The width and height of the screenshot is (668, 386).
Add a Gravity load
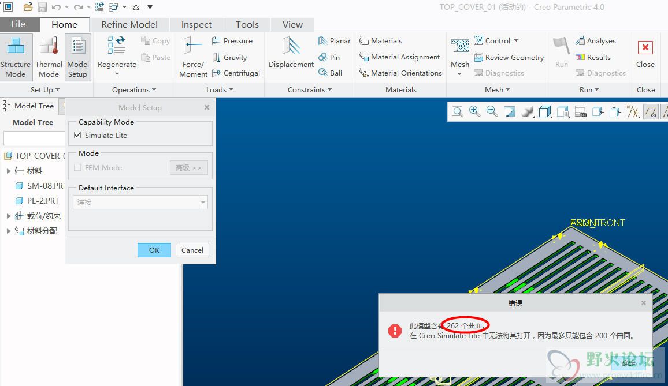click(x=229, y=57)
